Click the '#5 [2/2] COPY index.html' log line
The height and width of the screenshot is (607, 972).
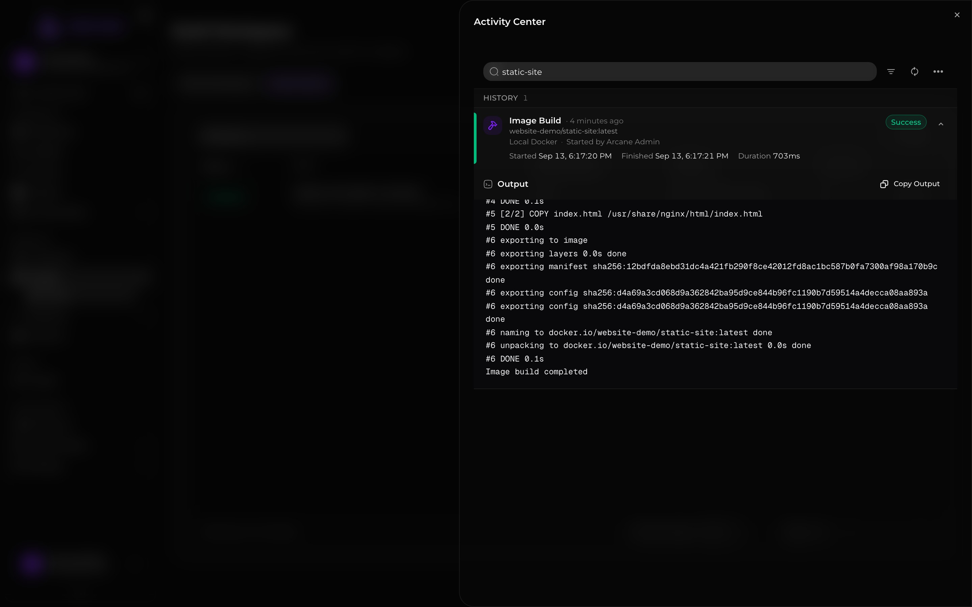click(x=624, y=214)
